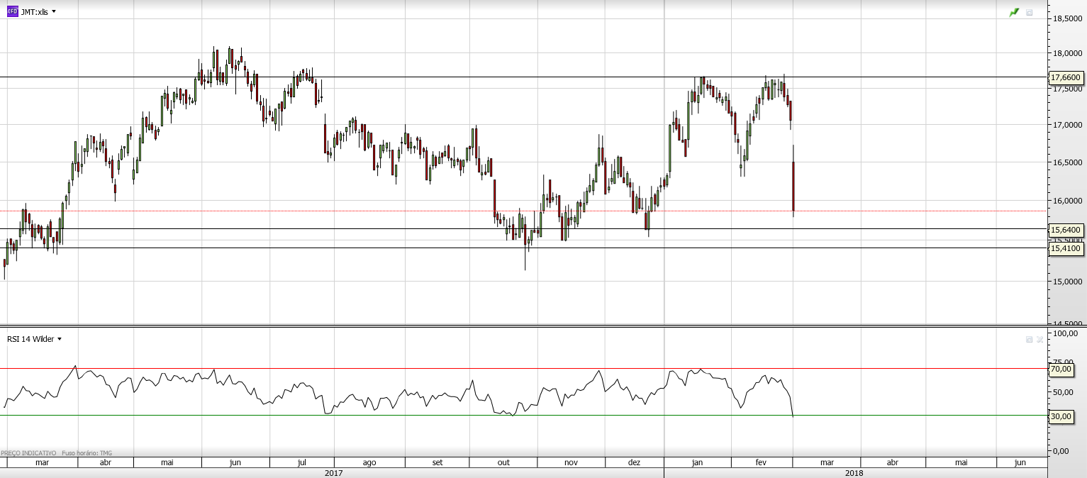Viewport: 1087px width, 478px height.
Task: Click the purple CFD instrument icon
Action: pos(12,12)
